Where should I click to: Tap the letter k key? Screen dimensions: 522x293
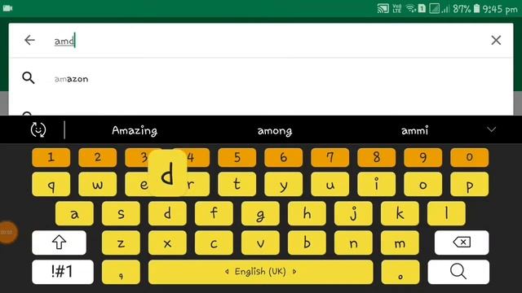400,213
